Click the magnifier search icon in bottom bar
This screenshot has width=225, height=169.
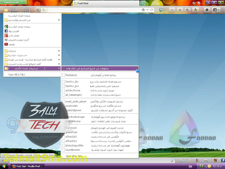pos(173,160)
